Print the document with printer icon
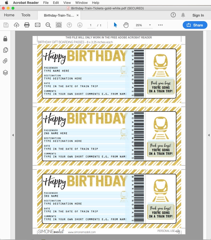The width and height of the screenshot is (211, 240). coord(27,25)
